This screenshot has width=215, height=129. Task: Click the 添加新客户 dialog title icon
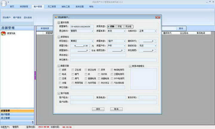56,17
